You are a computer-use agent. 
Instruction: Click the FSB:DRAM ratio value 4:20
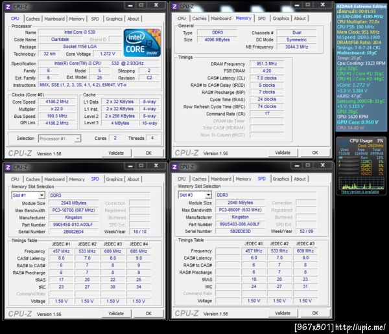tap(266, 71)
